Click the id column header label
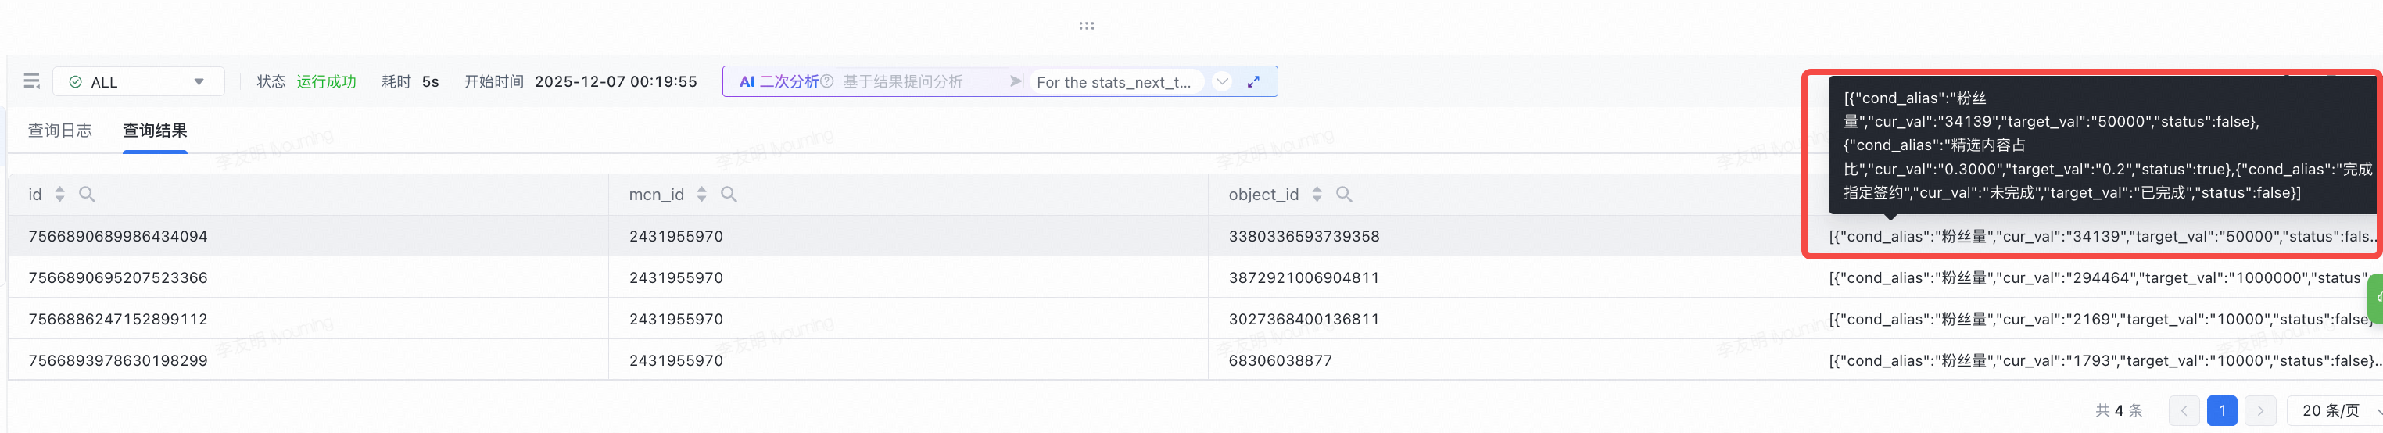Image resolution: width=2383 pixels, height=433 pixels. click(35, 195)
